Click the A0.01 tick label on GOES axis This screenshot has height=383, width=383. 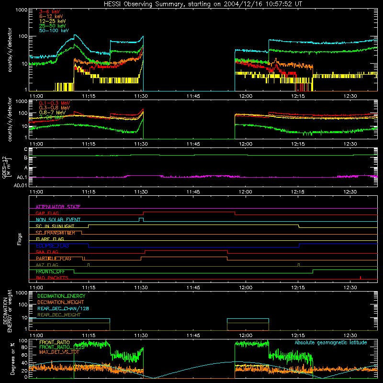(x=21, y=185)
